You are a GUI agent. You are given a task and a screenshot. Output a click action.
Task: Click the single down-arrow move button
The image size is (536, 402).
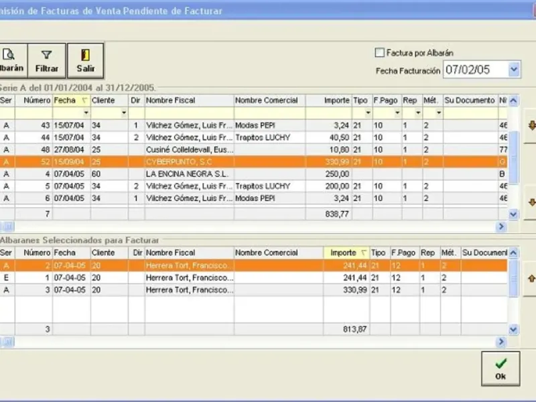click(x=531, y=203)
